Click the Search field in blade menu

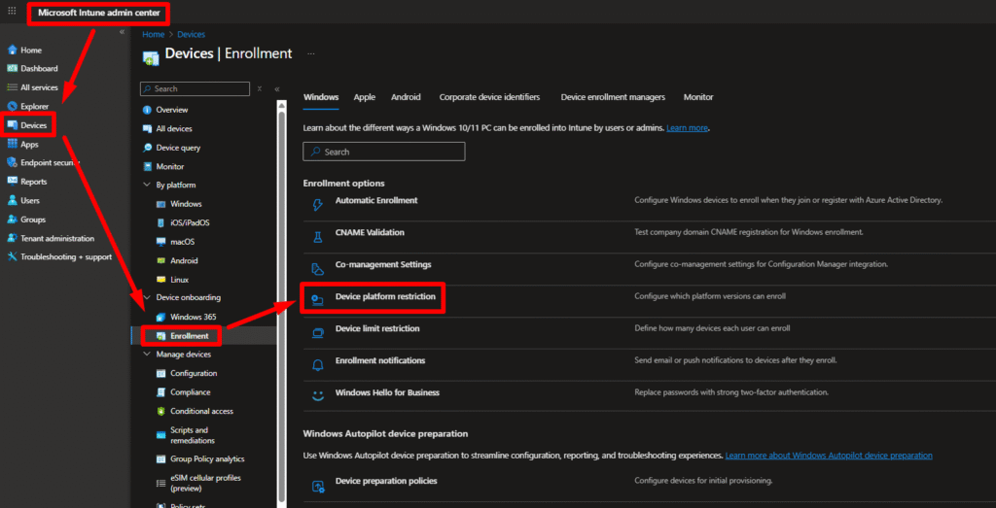(195, 88)
